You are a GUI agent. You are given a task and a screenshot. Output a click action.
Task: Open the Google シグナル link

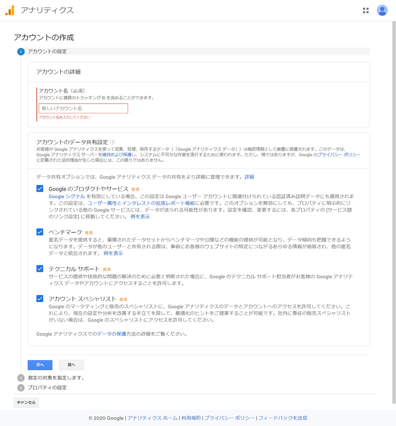pos(67,196)
